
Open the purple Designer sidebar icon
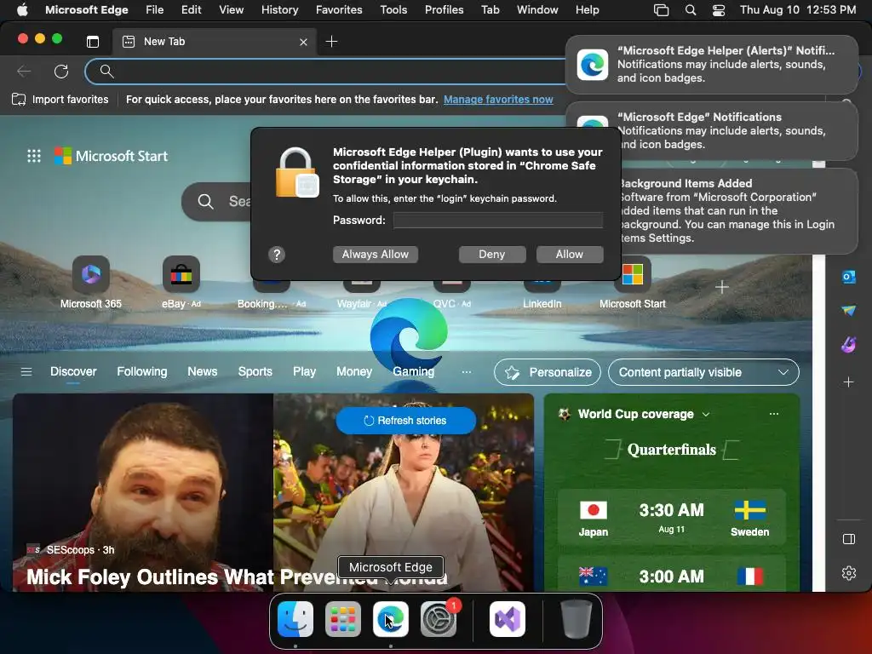coord(849,345)
